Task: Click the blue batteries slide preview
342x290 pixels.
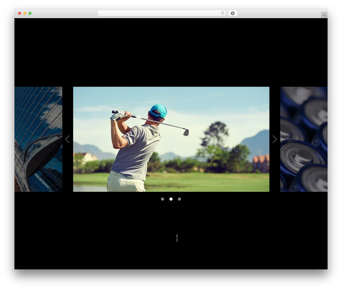Action: pyautogui.click(x=304, y=139)
